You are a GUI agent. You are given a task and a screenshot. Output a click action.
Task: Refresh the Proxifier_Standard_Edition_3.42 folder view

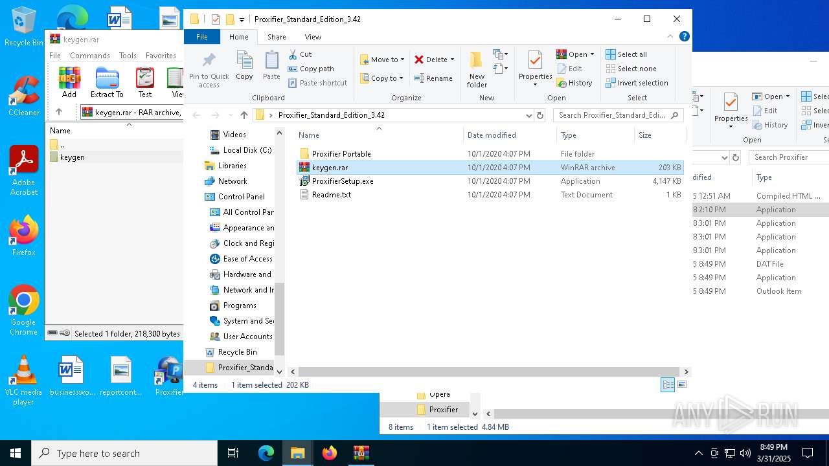[540, 115]
